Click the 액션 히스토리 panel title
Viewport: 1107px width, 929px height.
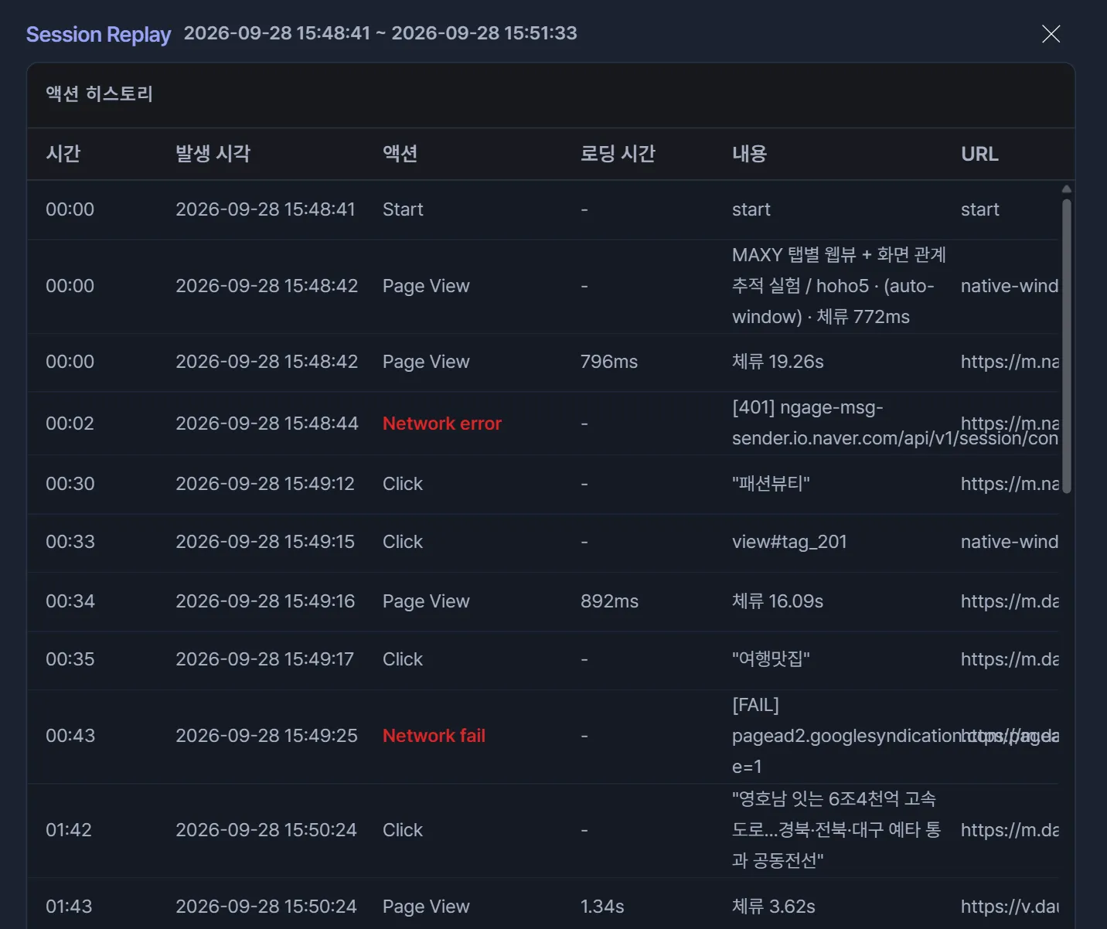point(100,94)
